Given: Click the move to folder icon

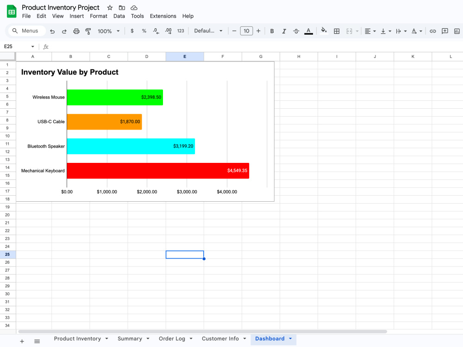Looking at the screenshot, I should point(122,8).
